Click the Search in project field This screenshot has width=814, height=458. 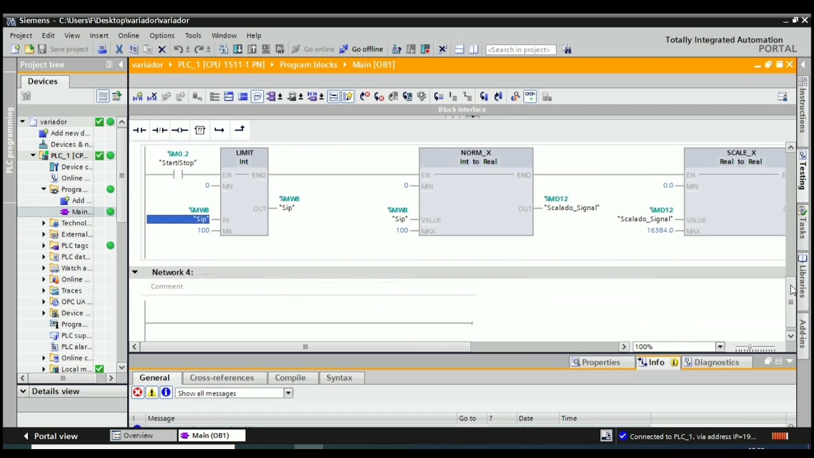(x=520, y=50)
